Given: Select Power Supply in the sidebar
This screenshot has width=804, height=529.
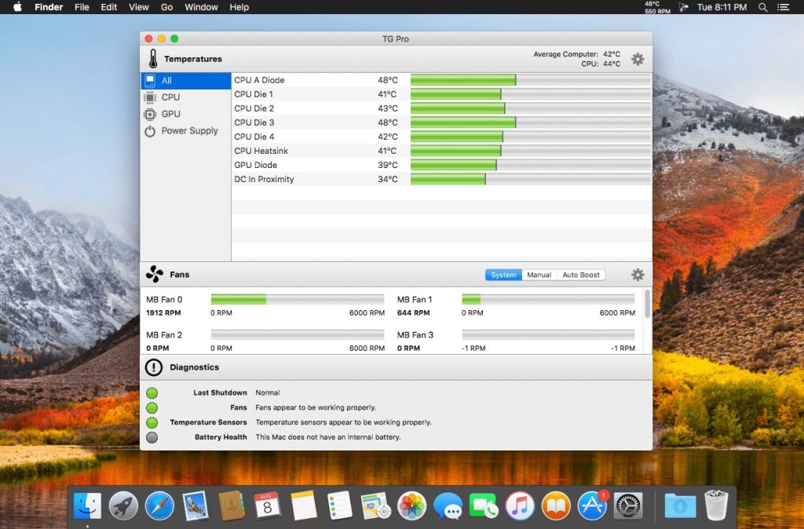Looking at the screenshot, I should (x=189, y=131).
